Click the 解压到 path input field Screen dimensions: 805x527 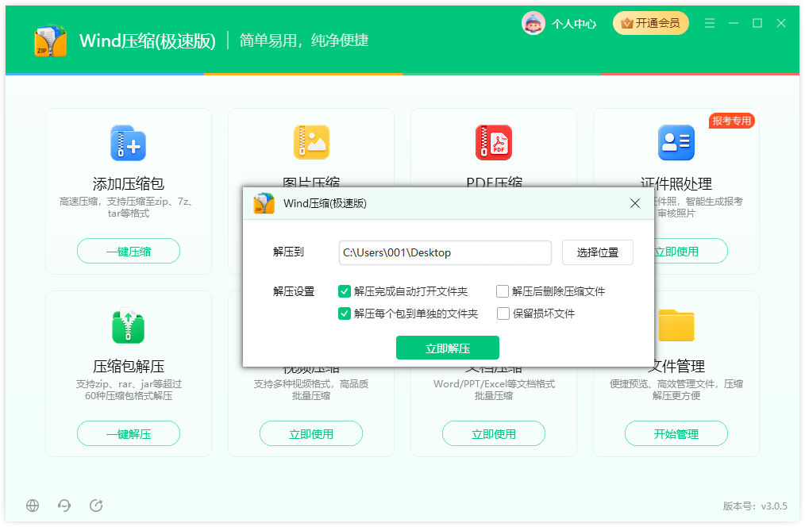[x=445, y=252]
